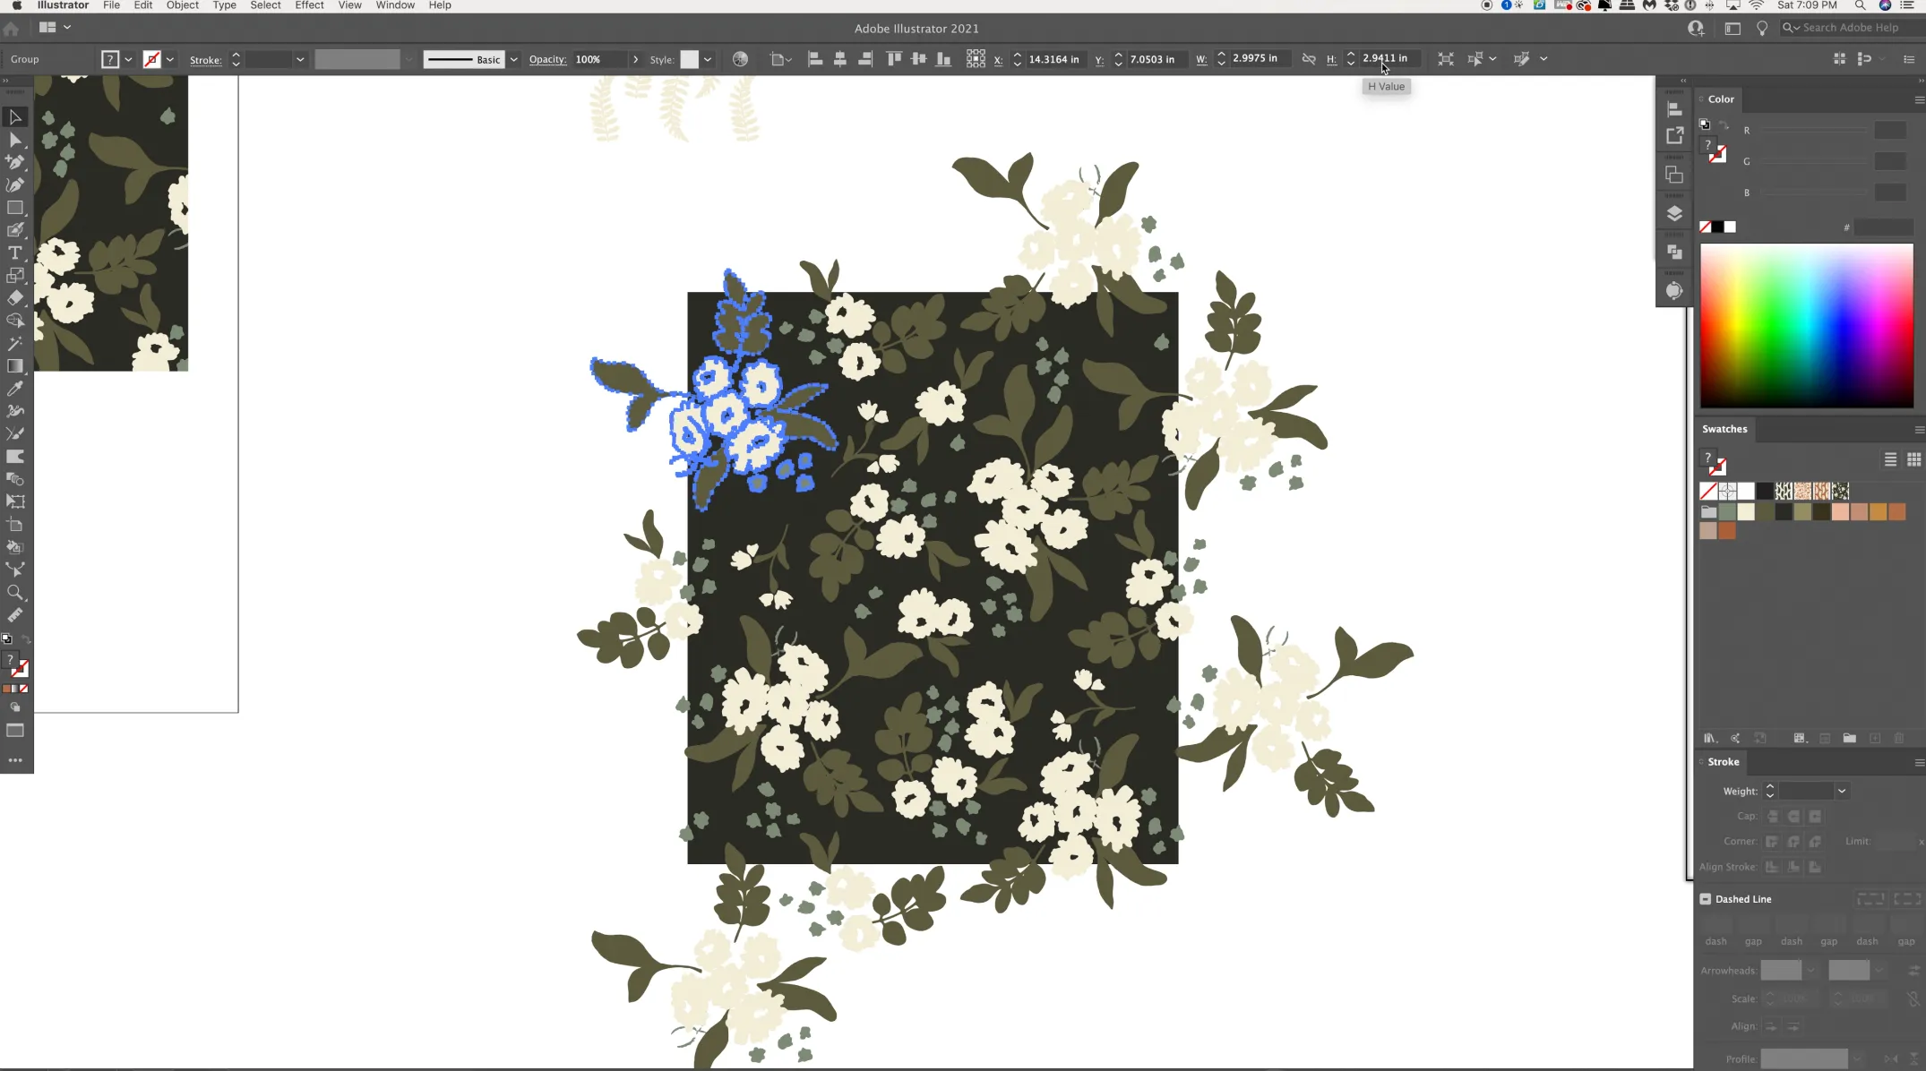Open Swatch Libraries menu icon

point(1709,738)
